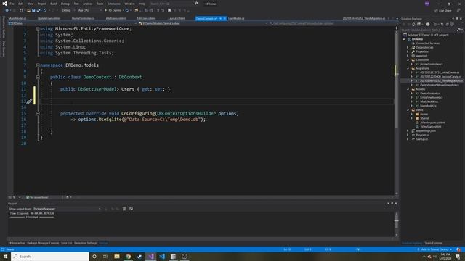Click Output window vertical scrollbar thumb
This screenshot has height=261, width=465.
click(x=397, y=223)
